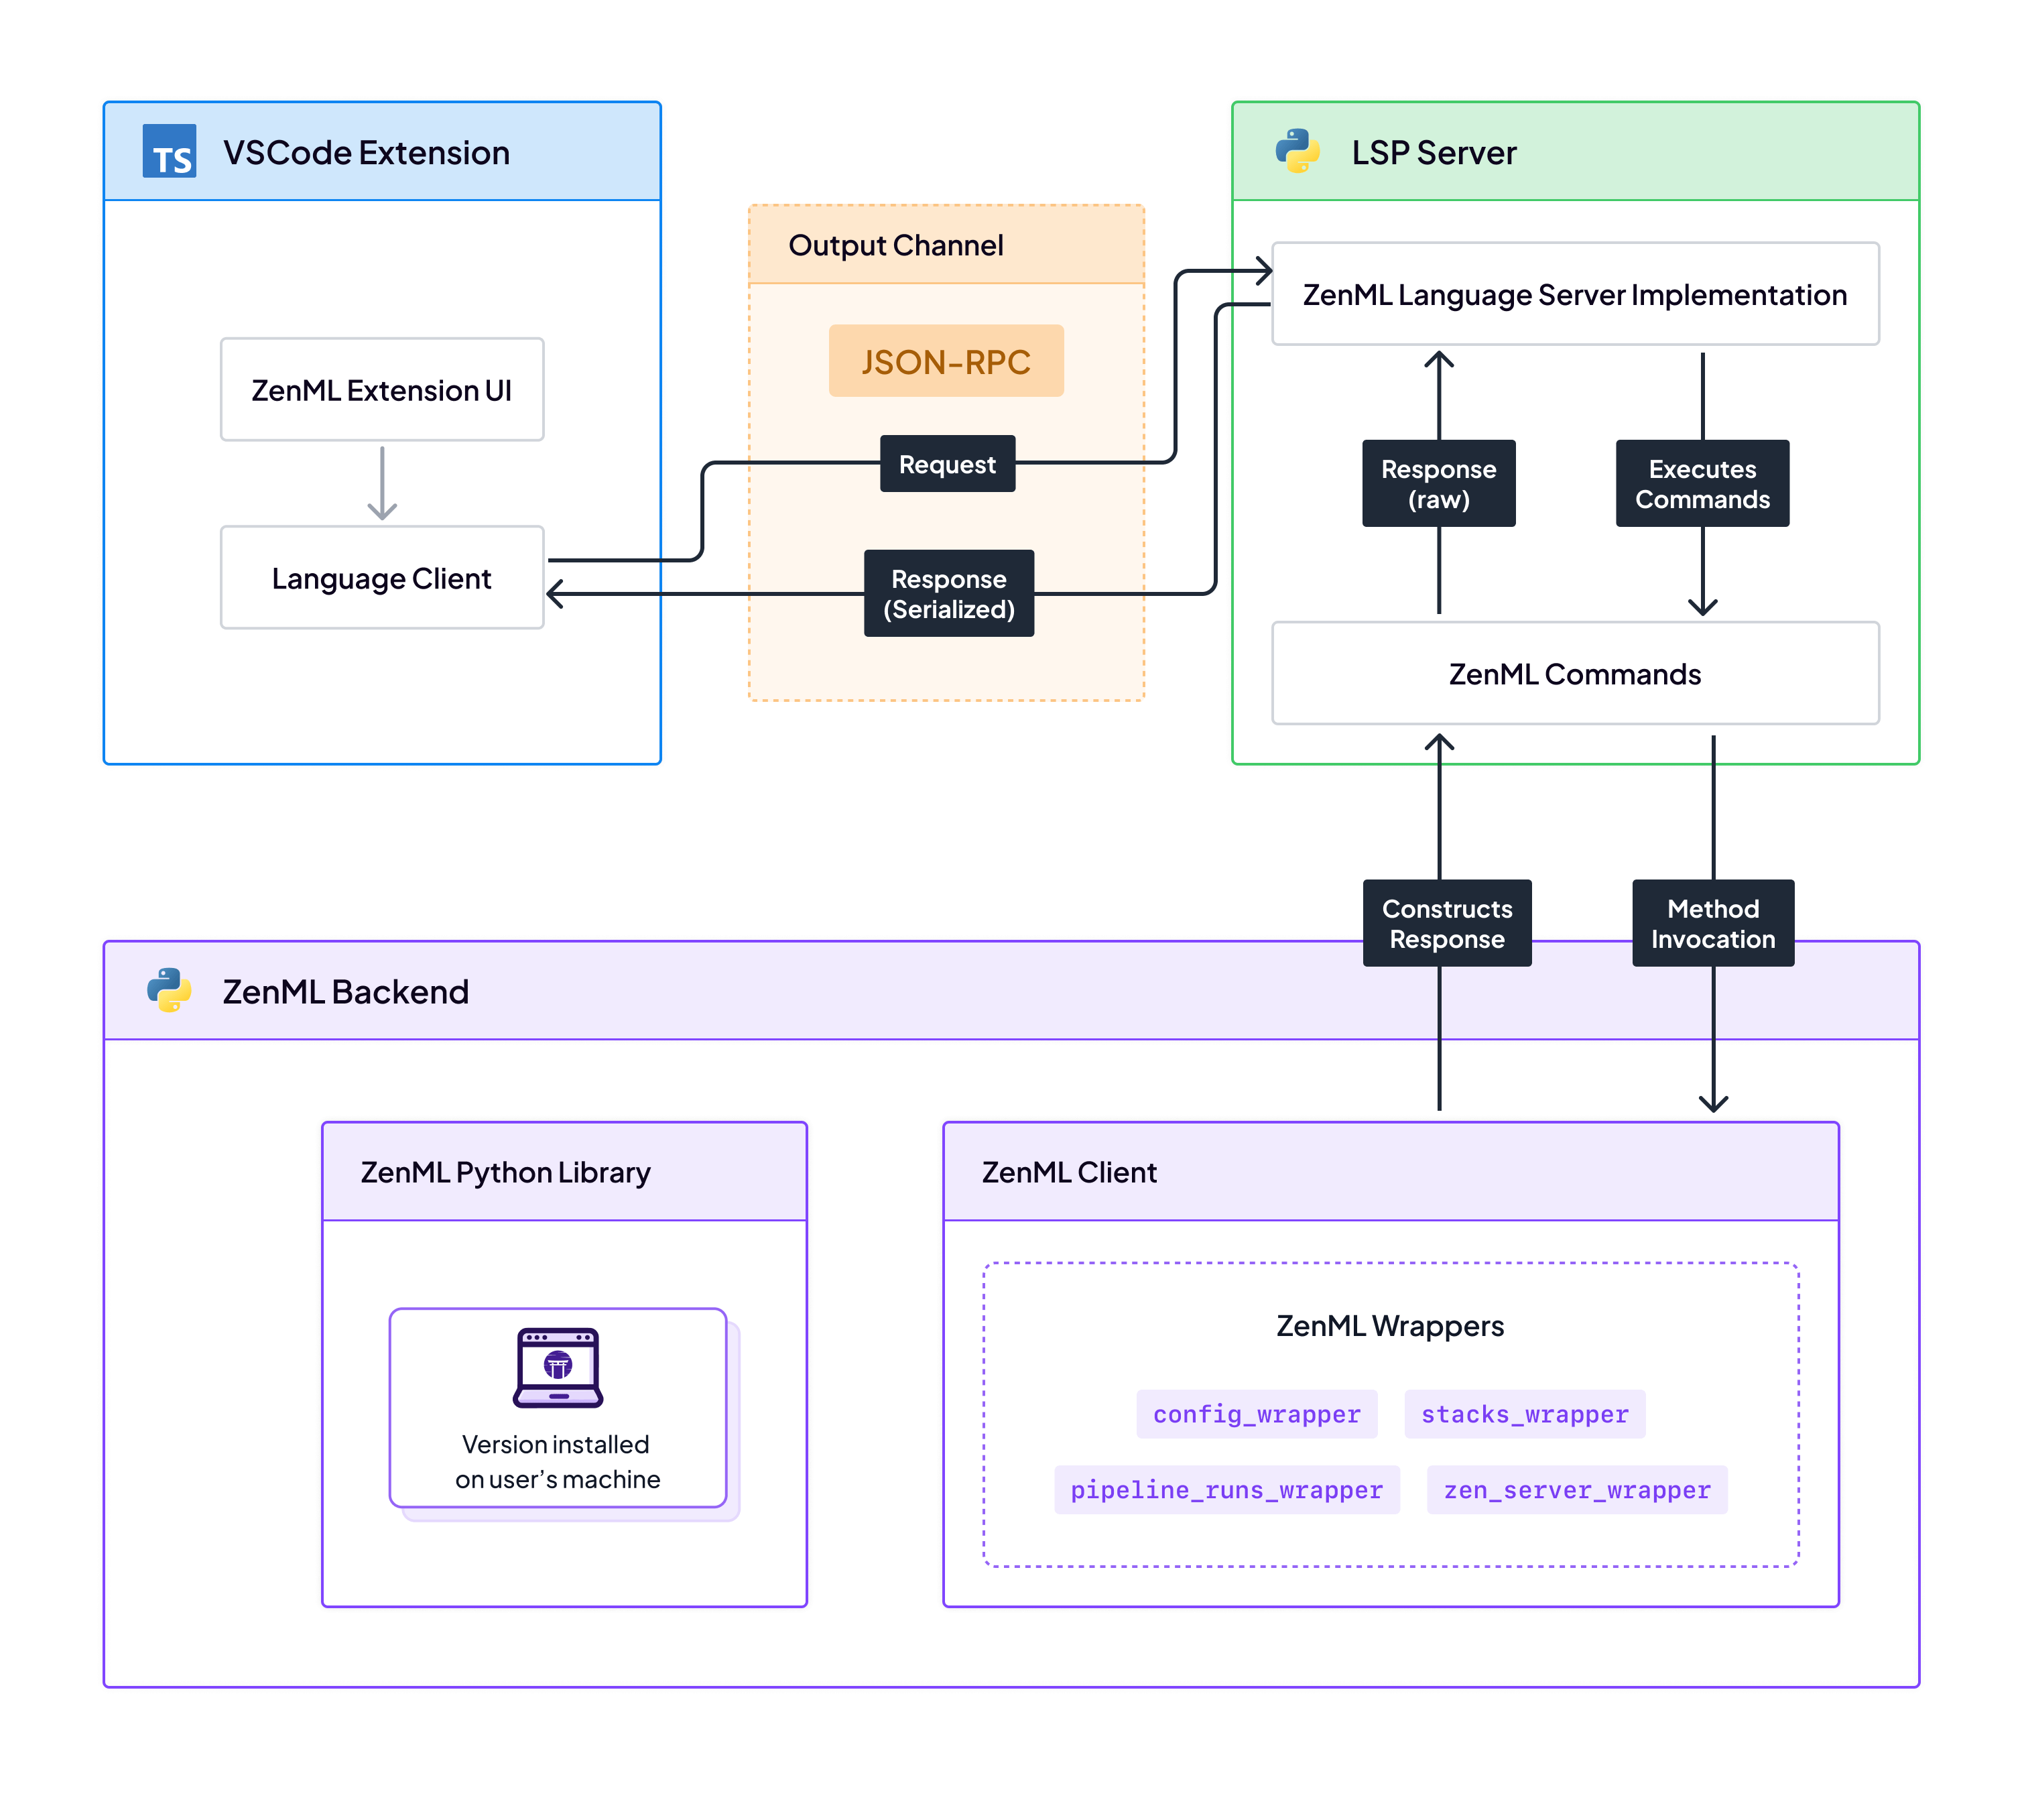
Task: Open the config_wrapper chip
Action: click(1257, 1414)
